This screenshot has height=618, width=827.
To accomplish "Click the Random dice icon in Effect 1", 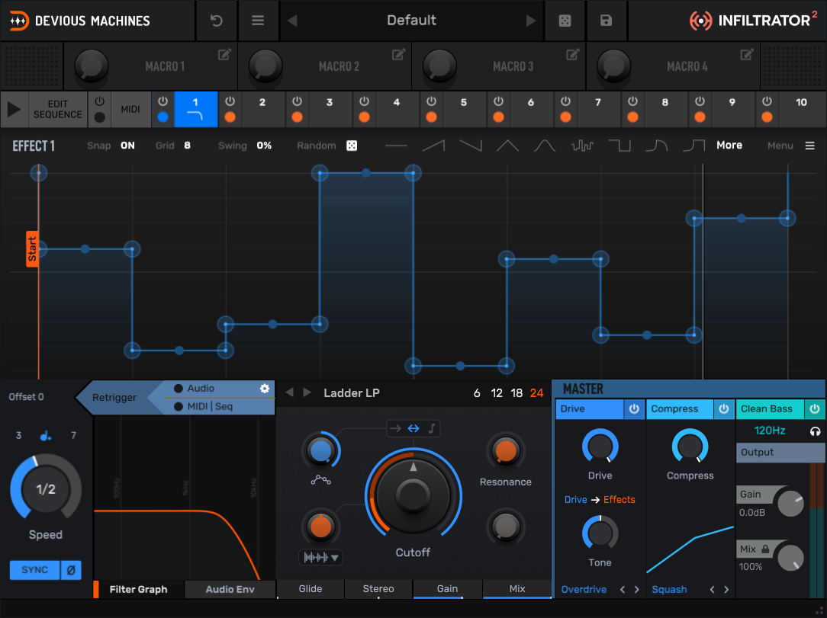I will click(352, 146).
